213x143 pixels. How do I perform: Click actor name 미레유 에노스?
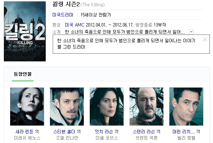pos(27,138)
